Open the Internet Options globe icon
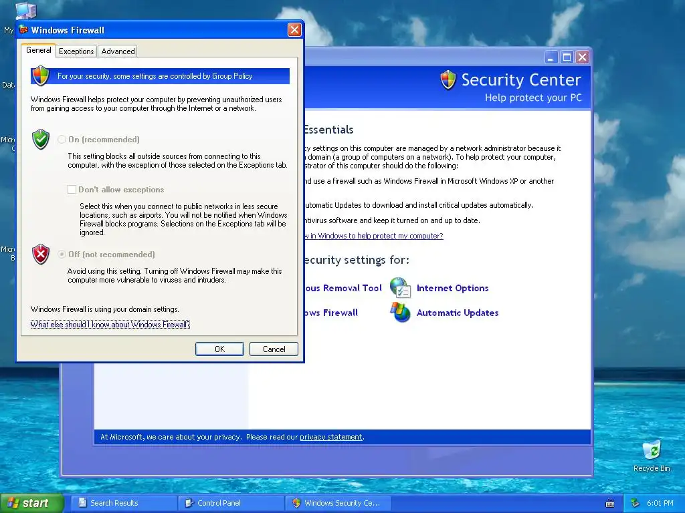Screen dimensions: 685x513 pos(400,287)
